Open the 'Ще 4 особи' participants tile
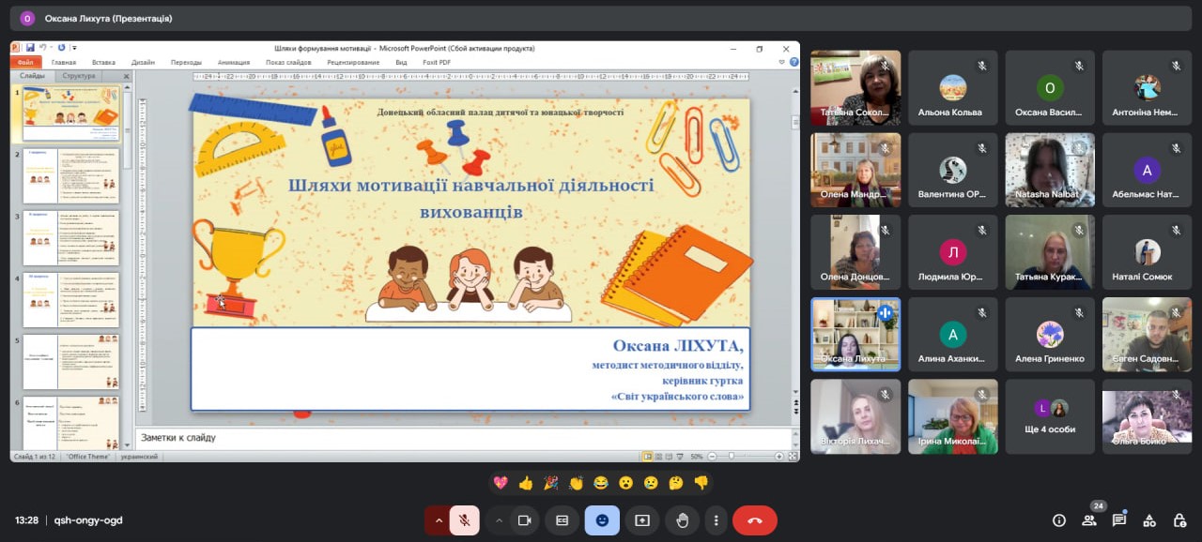 [x=1049, y=416]
